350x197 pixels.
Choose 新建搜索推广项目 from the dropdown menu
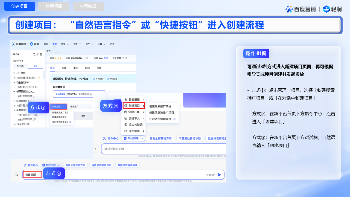click(x=60, y=112)
